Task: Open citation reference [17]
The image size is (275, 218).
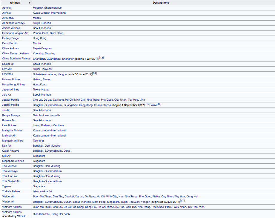Action: [182, 201]
